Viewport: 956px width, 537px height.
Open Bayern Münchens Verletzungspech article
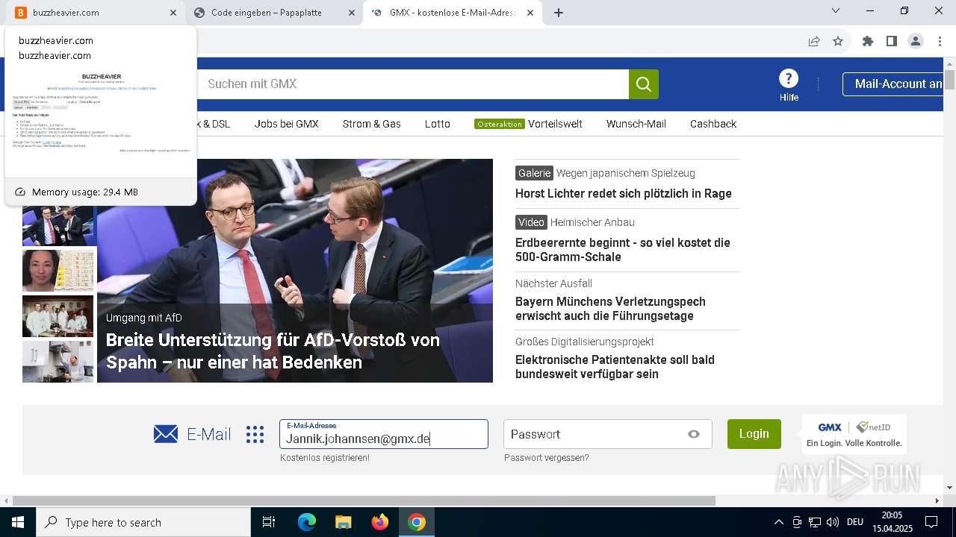(610, 309)
